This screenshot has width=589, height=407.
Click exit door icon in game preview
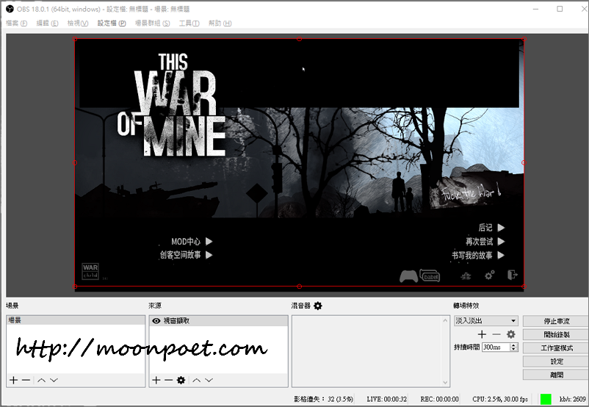pyautogui.click(x=513, y=275)
